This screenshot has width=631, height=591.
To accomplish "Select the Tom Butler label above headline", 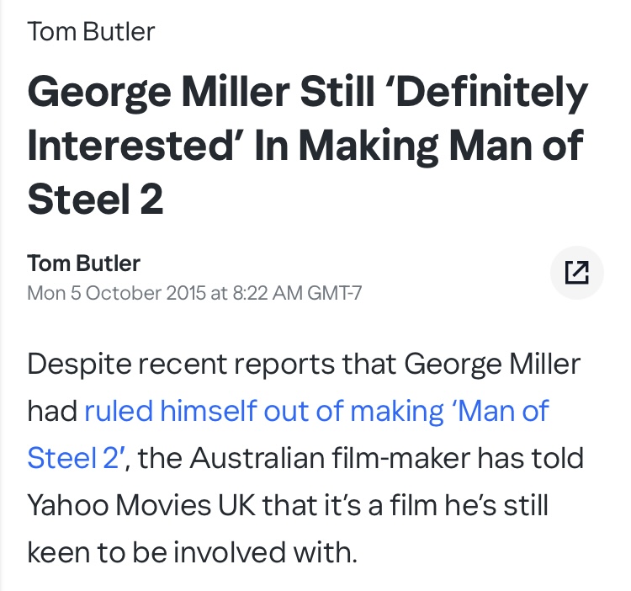I will 92,31.
